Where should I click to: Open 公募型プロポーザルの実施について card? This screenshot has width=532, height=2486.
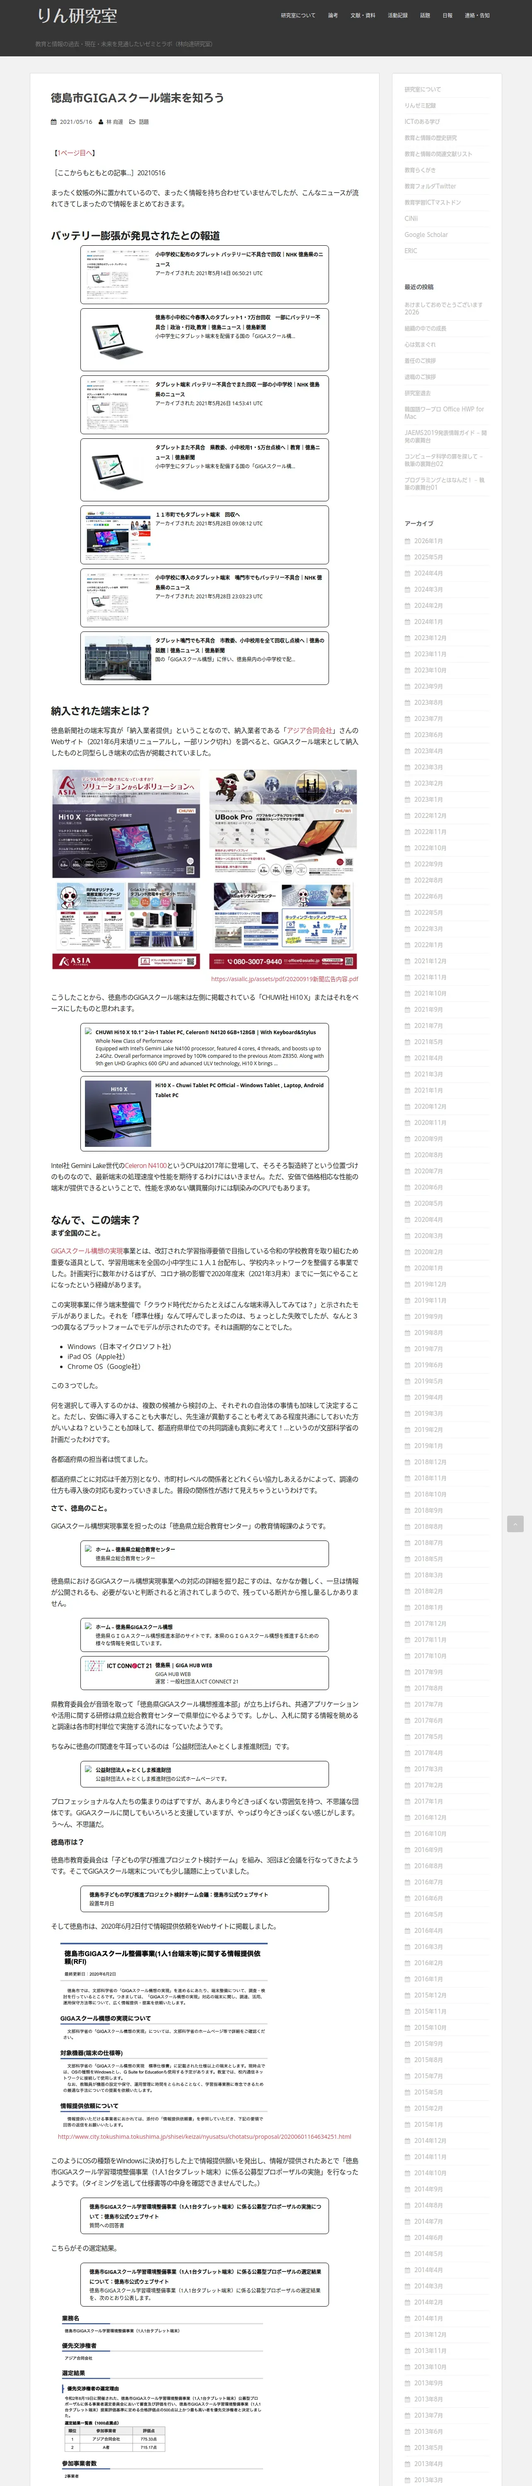coord(204,2217)
